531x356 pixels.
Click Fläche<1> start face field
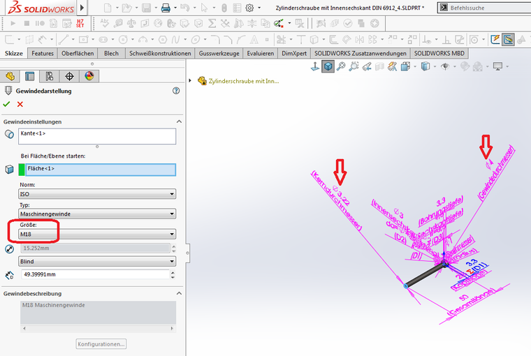coord(101,170)
